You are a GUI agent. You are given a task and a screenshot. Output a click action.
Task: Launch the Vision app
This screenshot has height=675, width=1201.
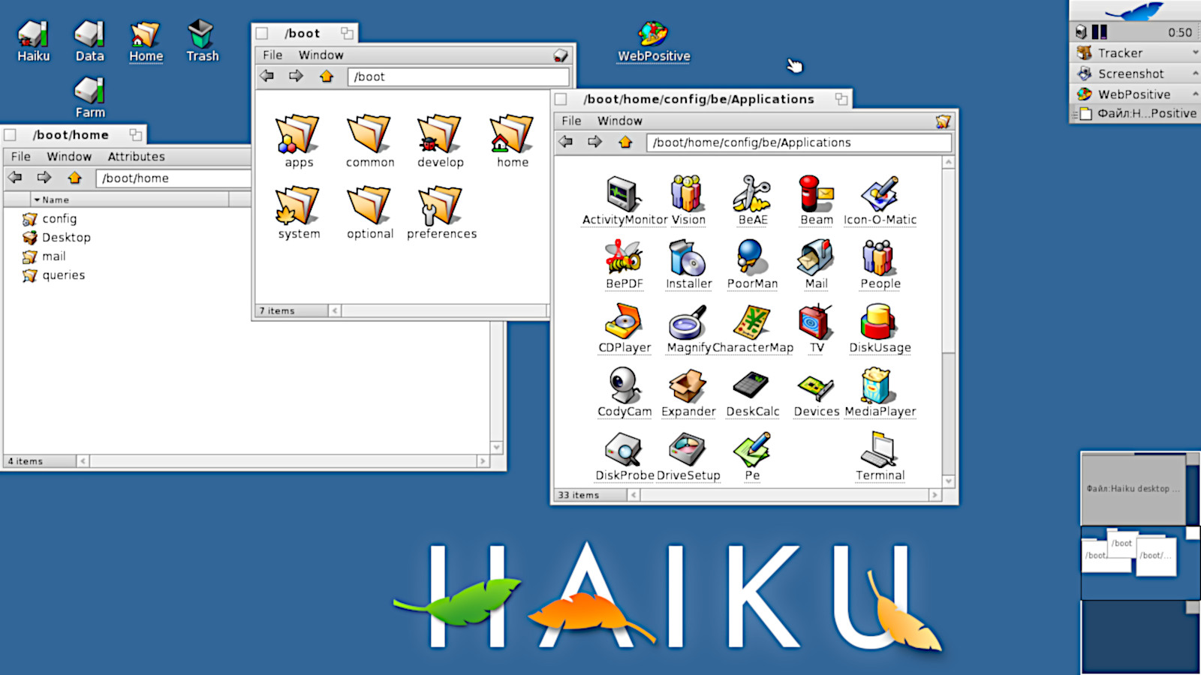[687, 194]
